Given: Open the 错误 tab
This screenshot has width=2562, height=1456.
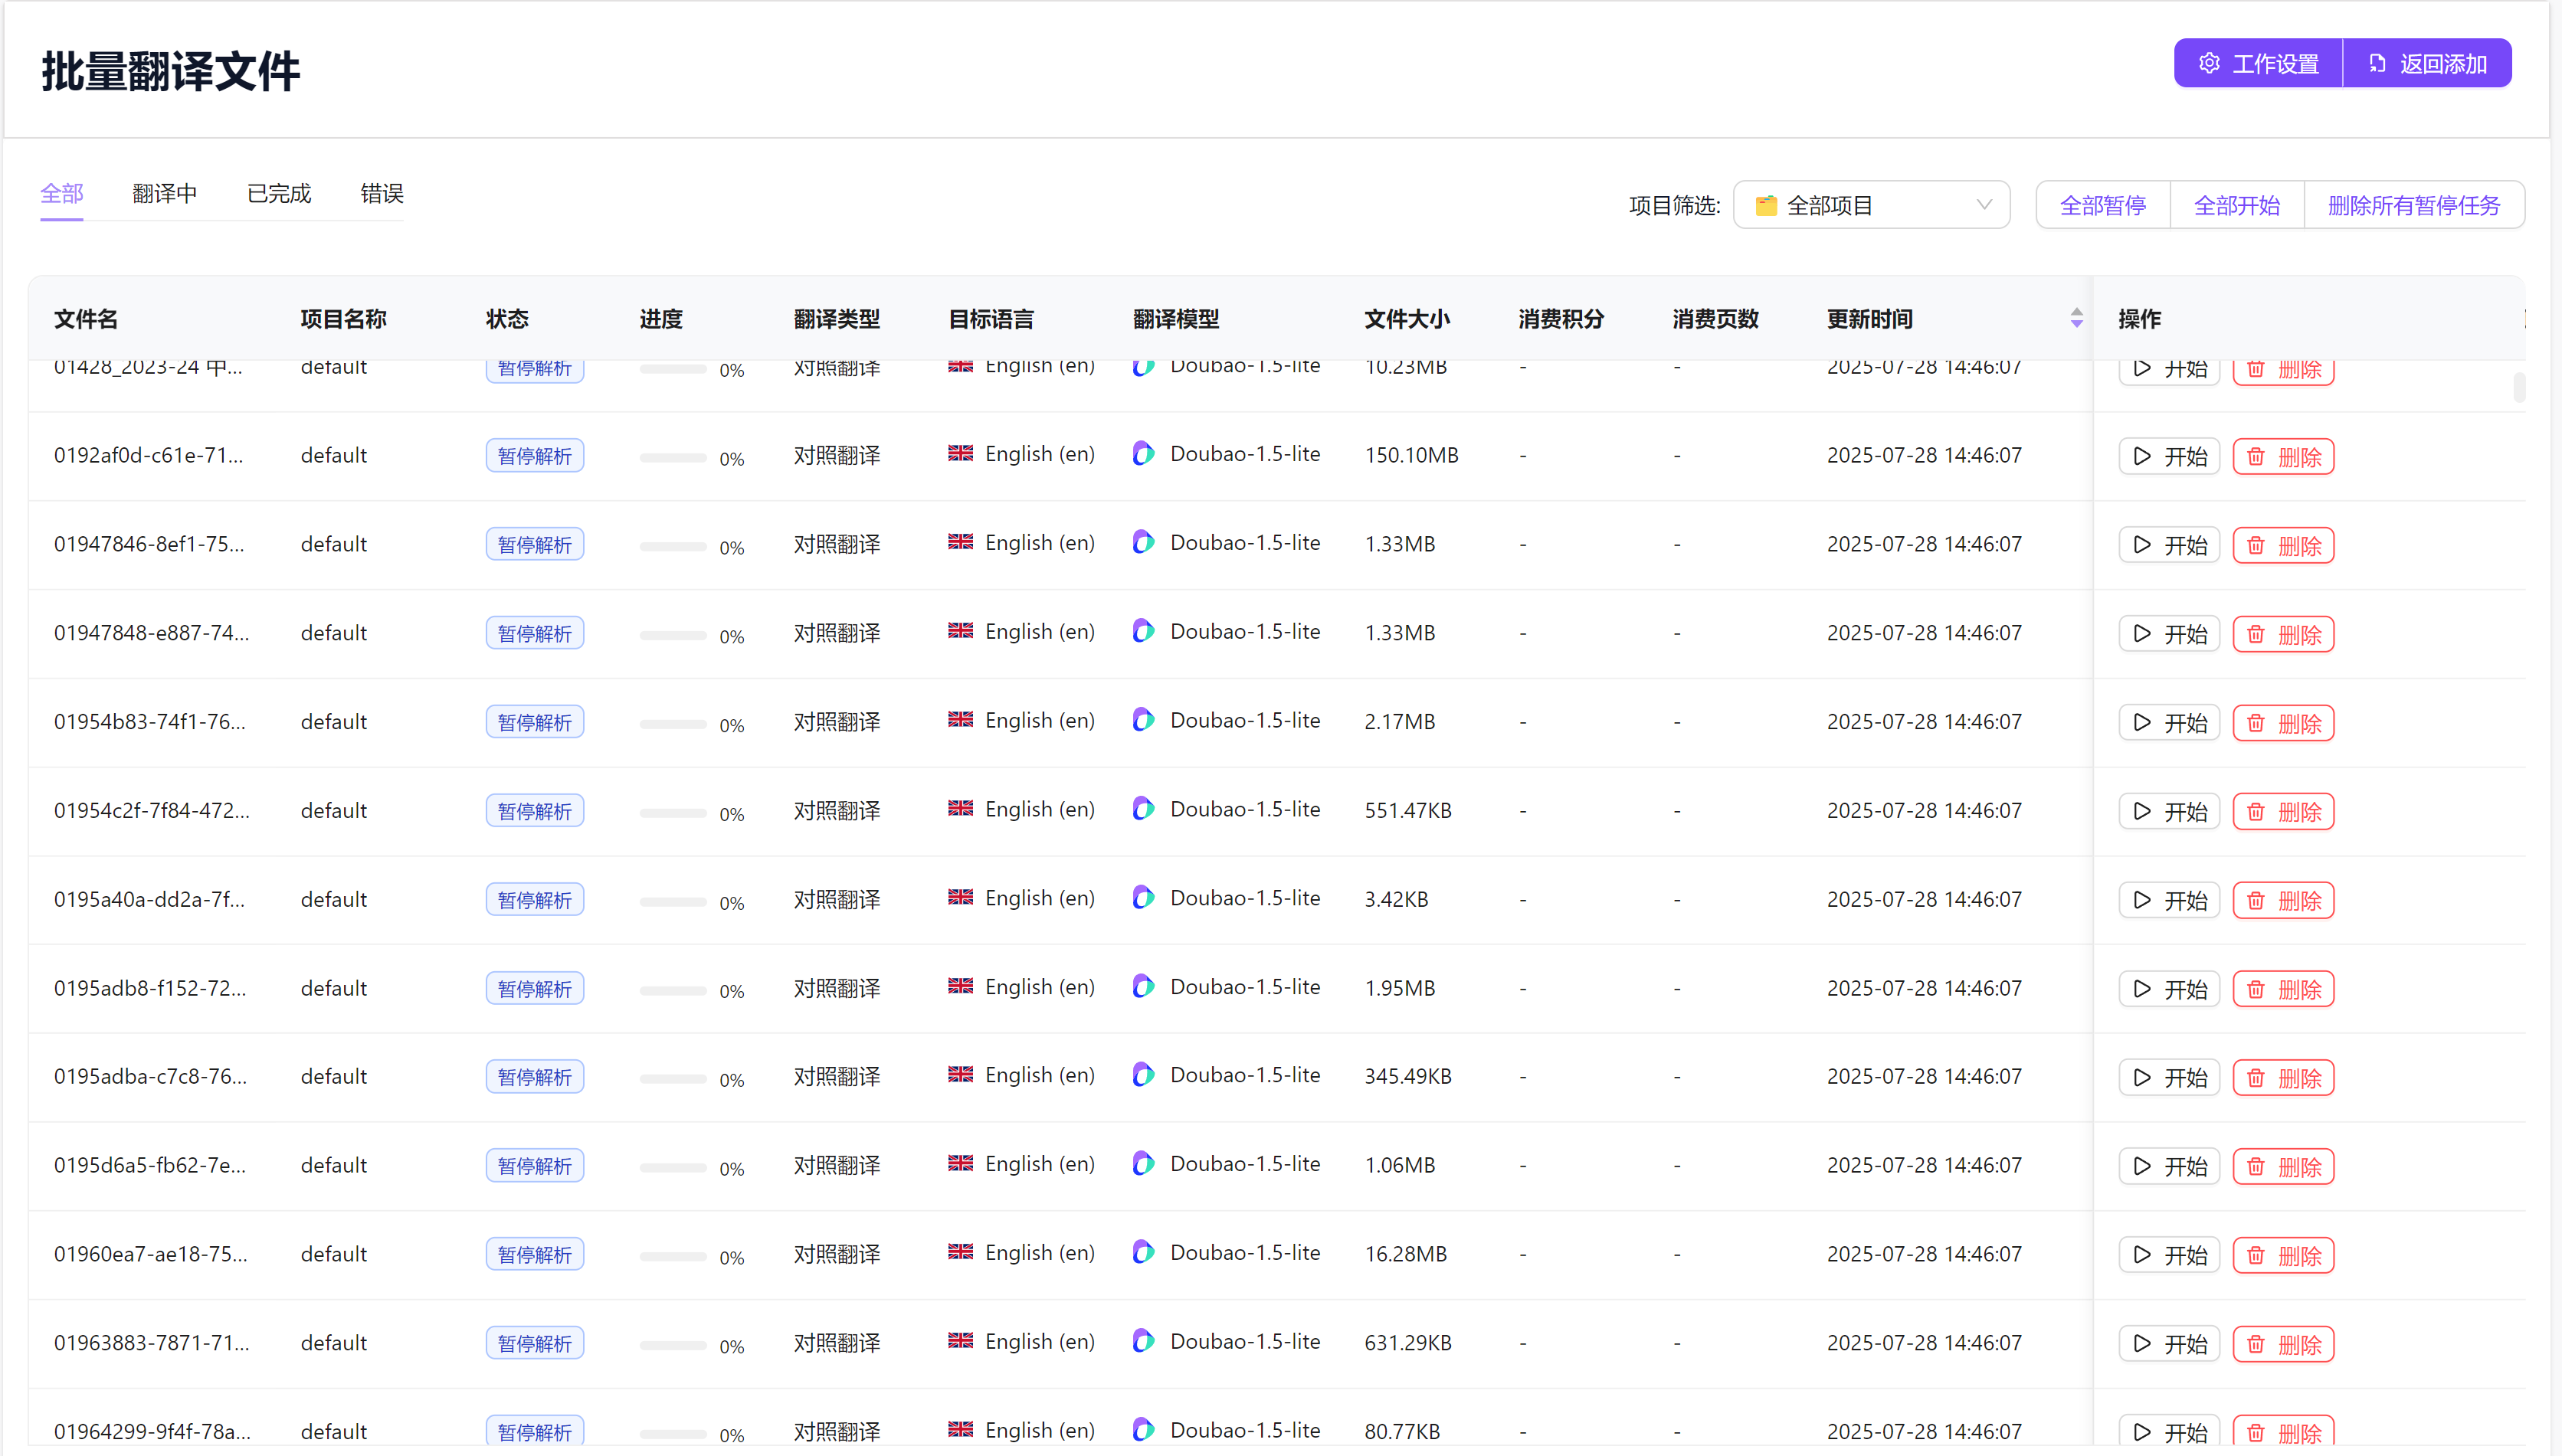Looking at the screenshot, I should pyautogui.click(x=382, y=194).
